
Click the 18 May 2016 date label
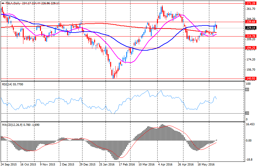click(206, 164)
